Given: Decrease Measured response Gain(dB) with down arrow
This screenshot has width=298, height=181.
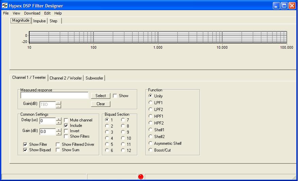Looking at the screenshot, I should (59, 106).
